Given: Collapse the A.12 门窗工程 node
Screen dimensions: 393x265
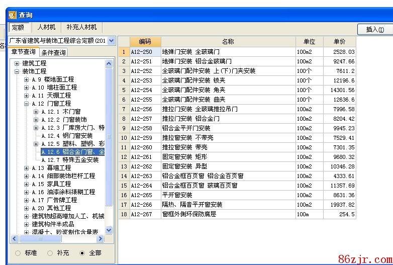Looking at the screenshot, I should click(x=27, y=104).
